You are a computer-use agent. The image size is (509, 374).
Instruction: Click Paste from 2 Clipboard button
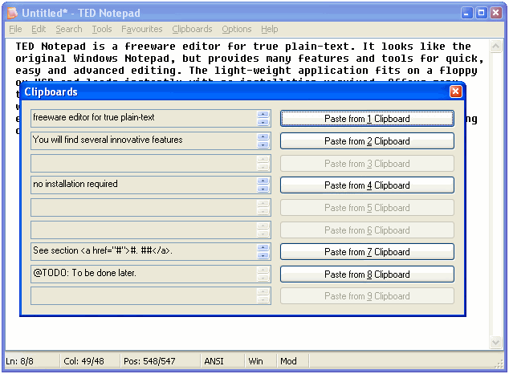point(367,141)
